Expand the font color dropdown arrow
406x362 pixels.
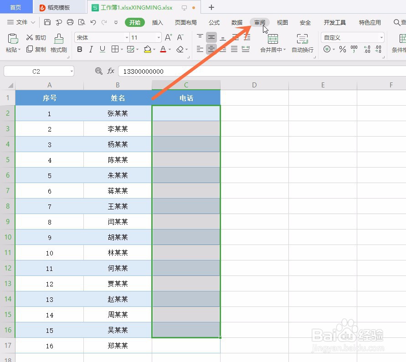[170, 49]
